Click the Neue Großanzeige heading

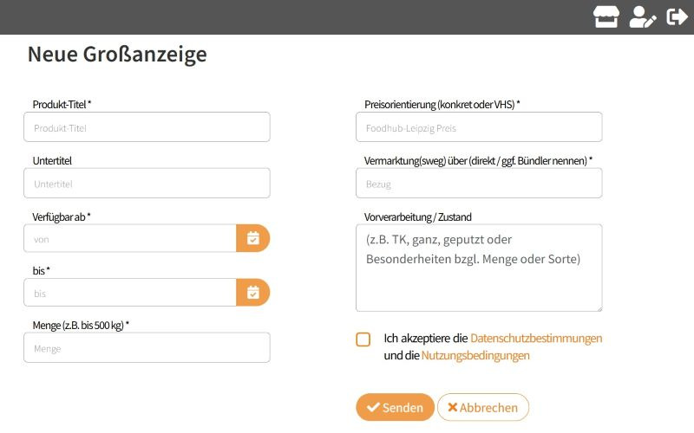pos(117,55)
